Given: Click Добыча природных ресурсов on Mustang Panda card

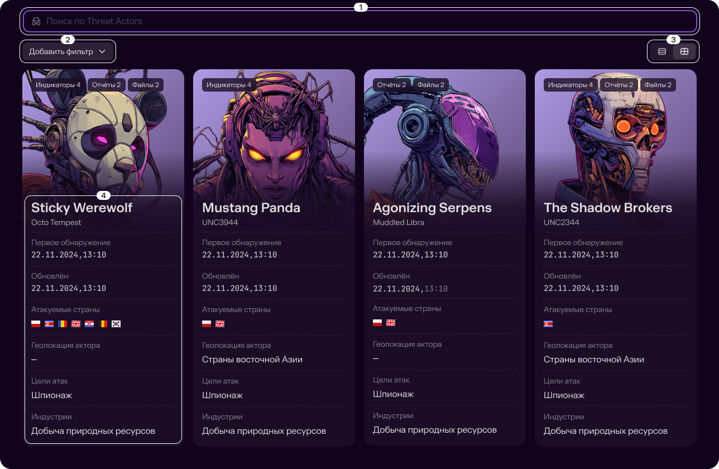Looking at the screenshot, I should click(x=264, y=431).
